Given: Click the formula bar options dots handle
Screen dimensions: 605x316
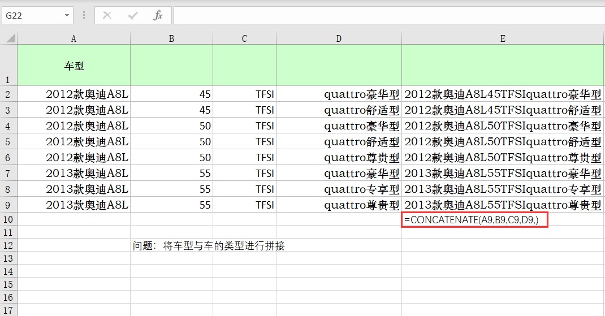Looking at the screenshot, I should click(x=84, y=15).
